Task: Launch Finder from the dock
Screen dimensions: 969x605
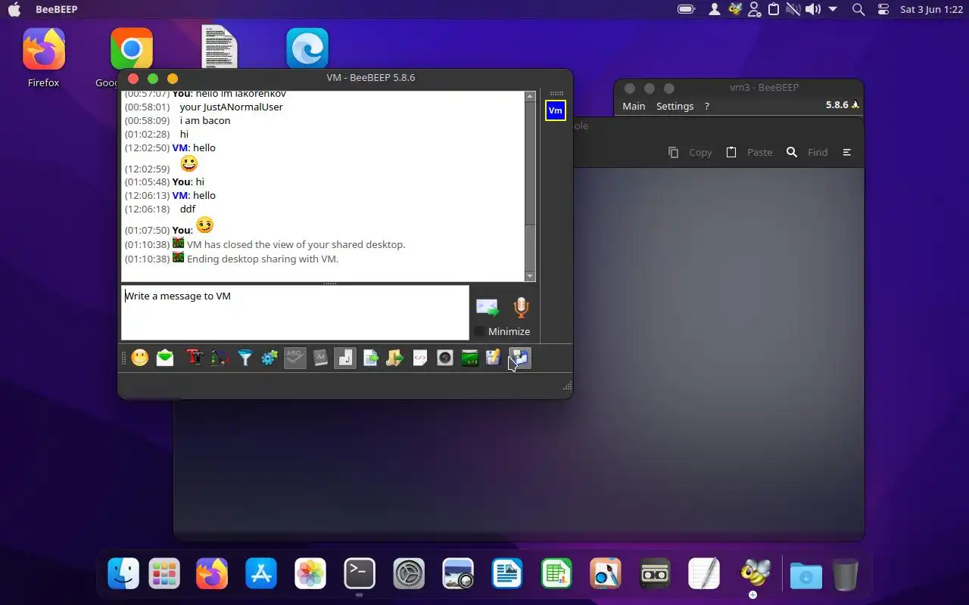Action: click(123, 574)
